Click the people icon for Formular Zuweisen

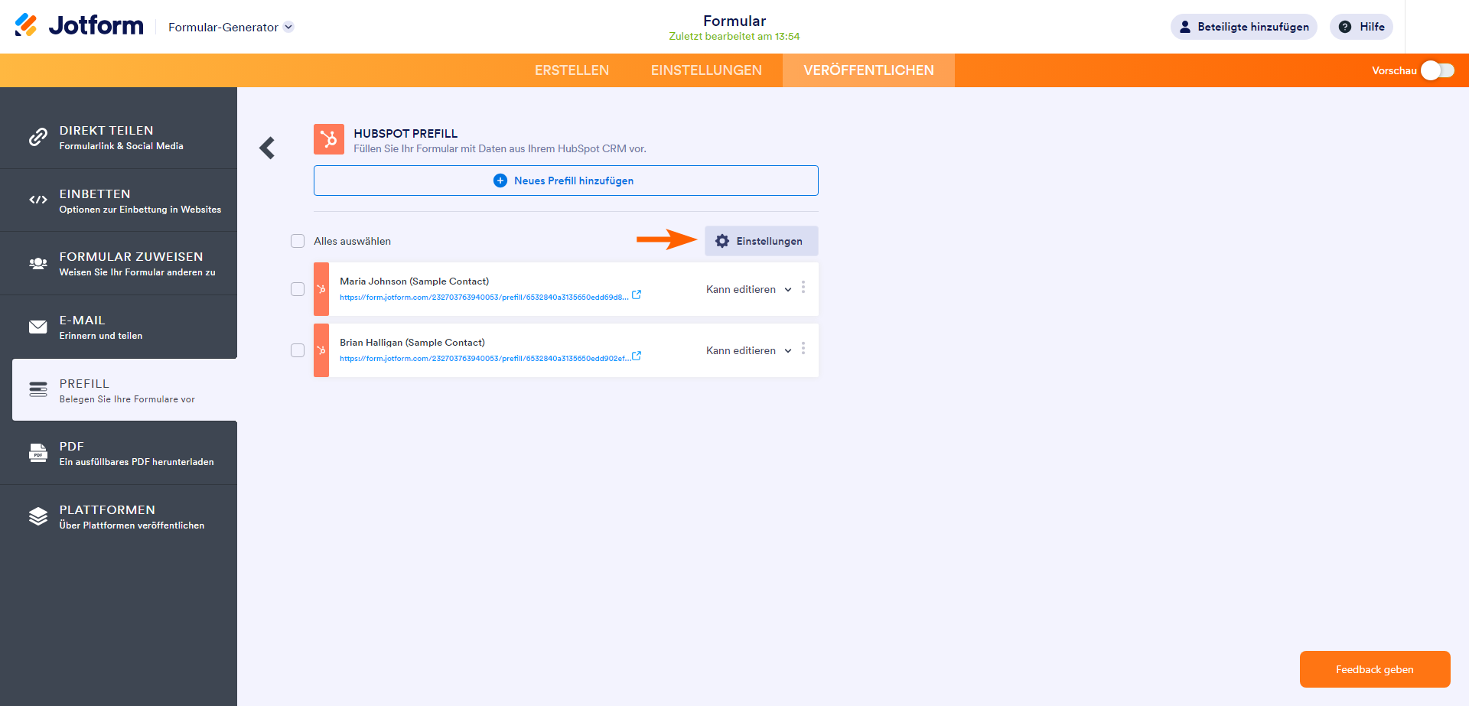[38, 263]
